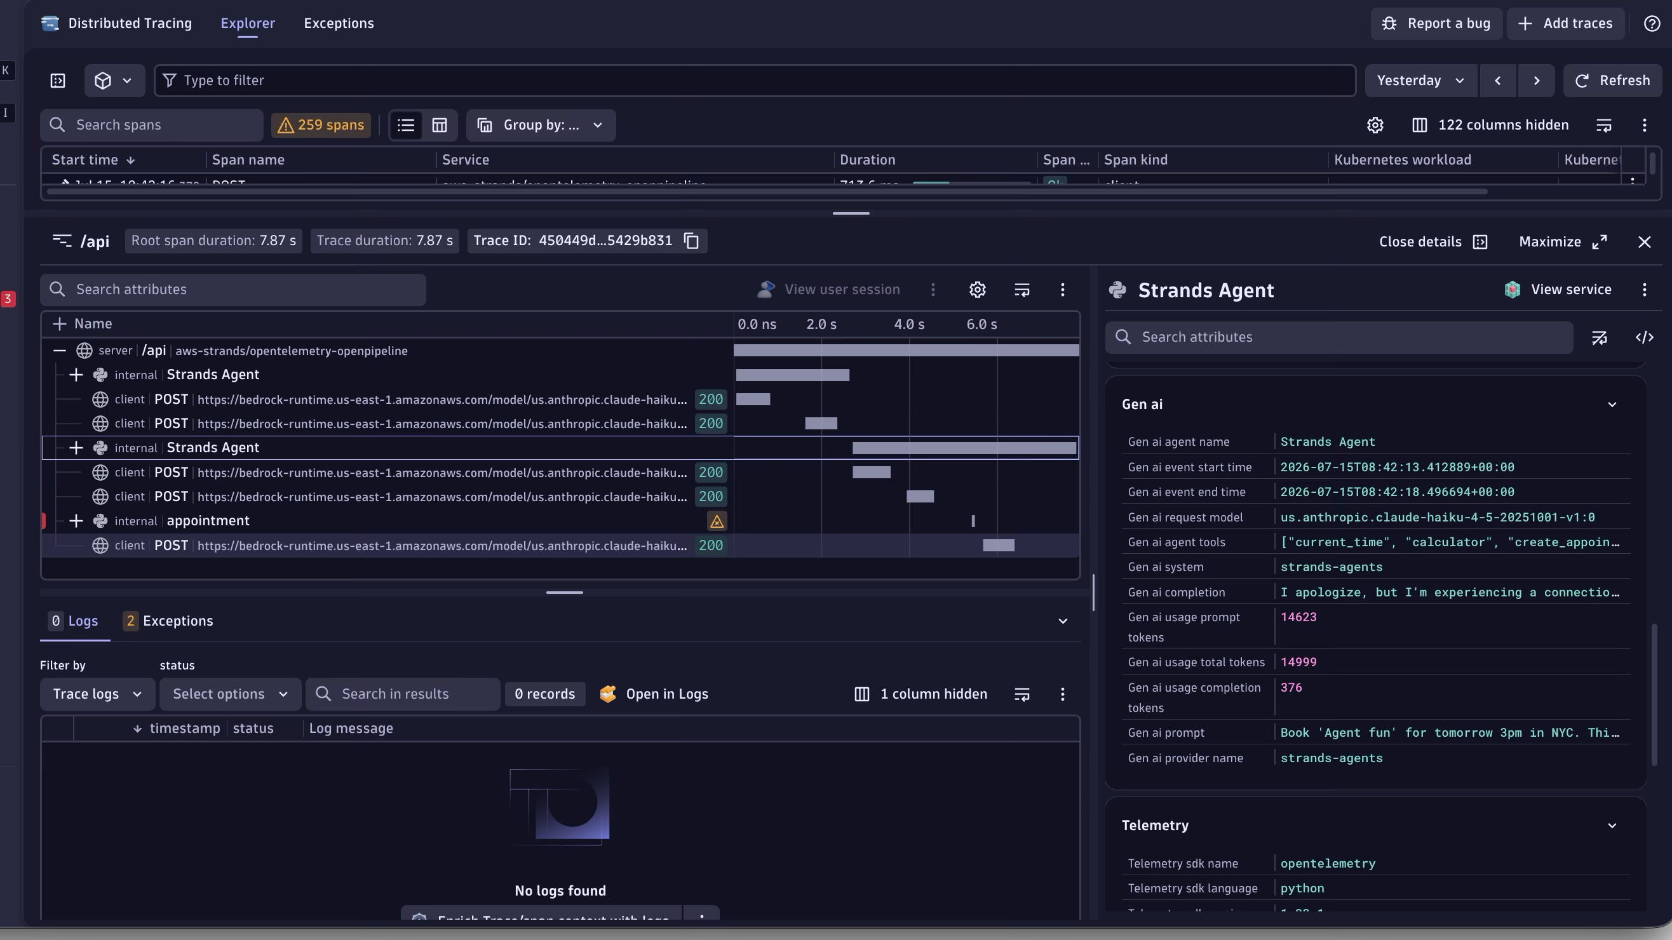Toggle line wrap in span table

pos(1604,125)
